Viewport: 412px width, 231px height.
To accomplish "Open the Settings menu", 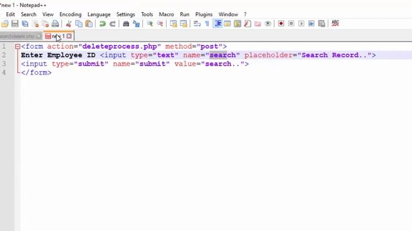I will 126,14.
